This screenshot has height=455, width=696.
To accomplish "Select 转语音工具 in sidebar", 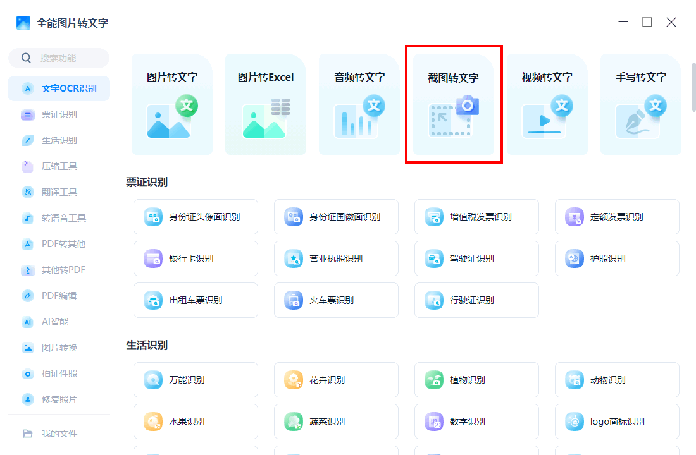I will [x=59, y=218].
